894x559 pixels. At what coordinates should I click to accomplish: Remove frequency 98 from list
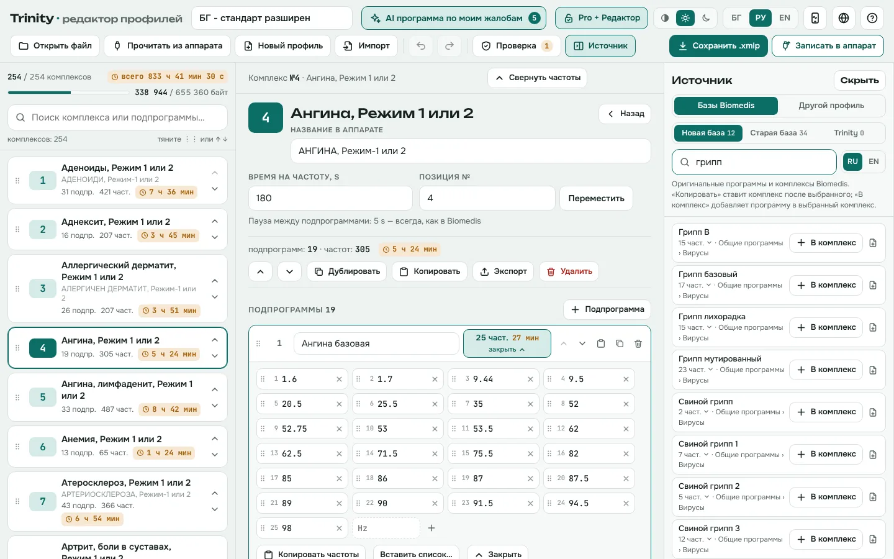tap(339, 528)
